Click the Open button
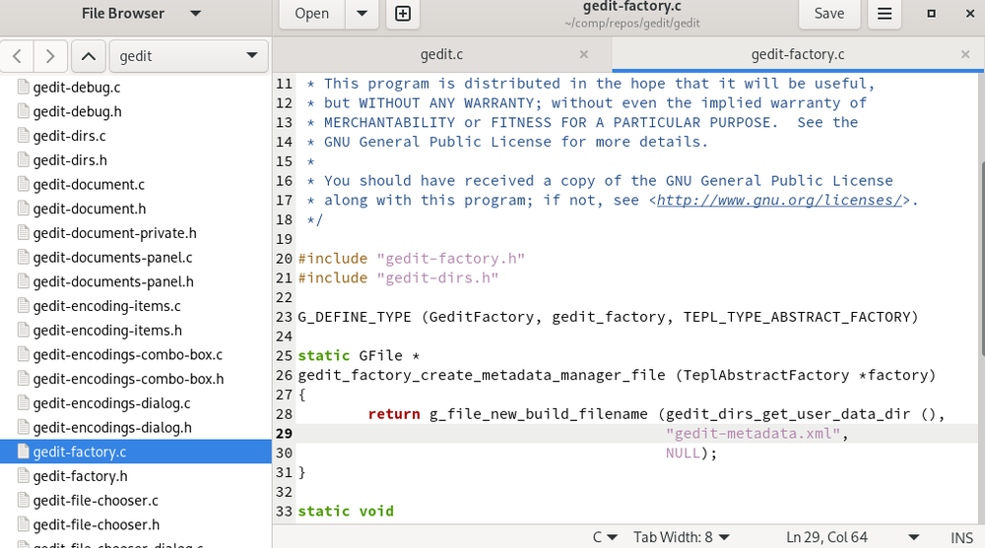Screen dimensions: 985x548 click(x=311, y=13)
